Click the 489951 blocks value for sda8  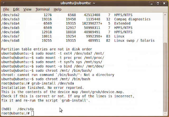[x=94, y=41]
